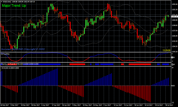
Task: Click the 6 Apr 2017 date label
Action: (x=45, y=105)
